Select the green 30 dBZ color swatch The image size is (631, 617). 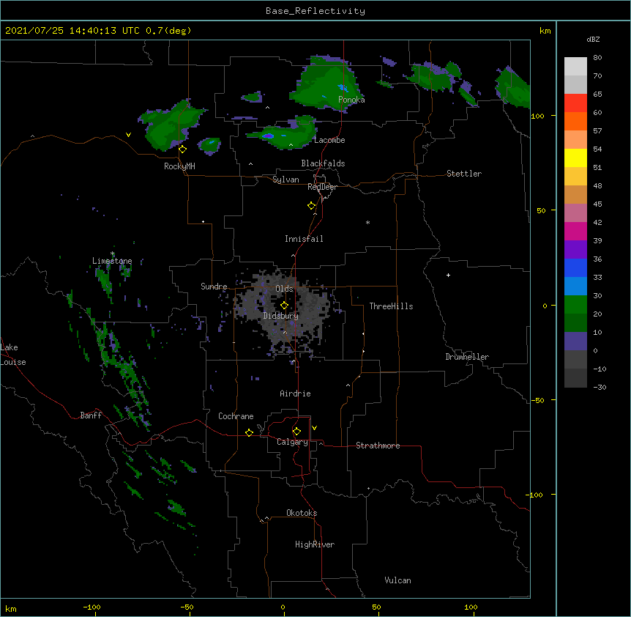click(x=575, y=305)
